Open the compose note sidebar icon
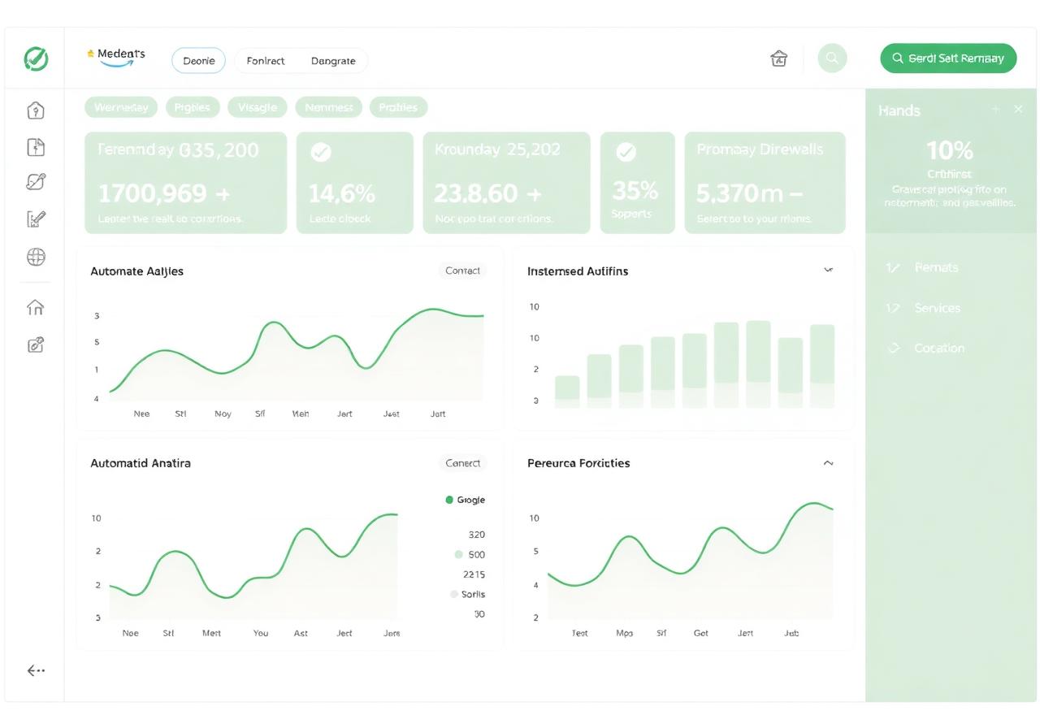Image resolution: width=1040 pixels, height=728 pixels. [x=36, y=344]
